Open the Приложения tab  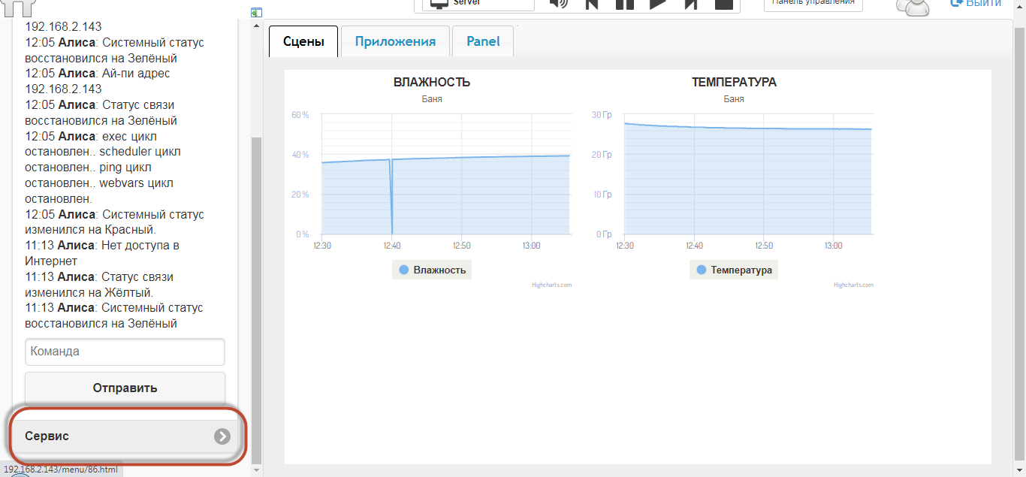pos(395,41)
